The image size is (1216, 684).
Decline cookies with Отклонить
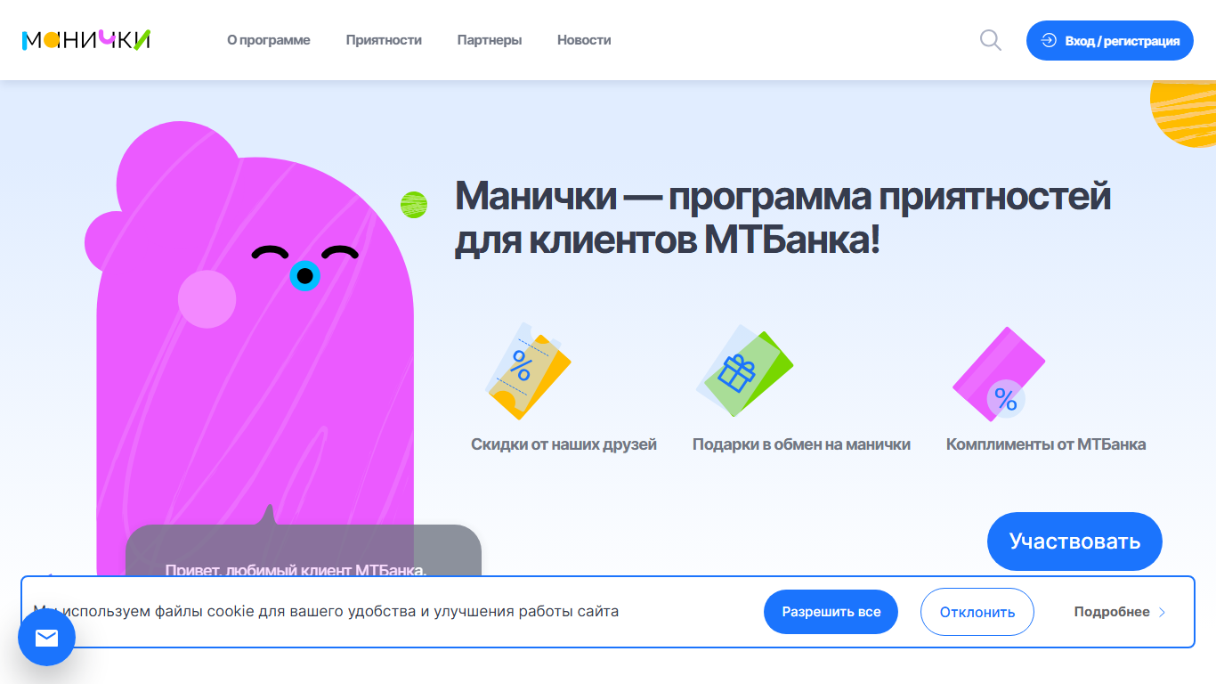click(x=977, y=612)
